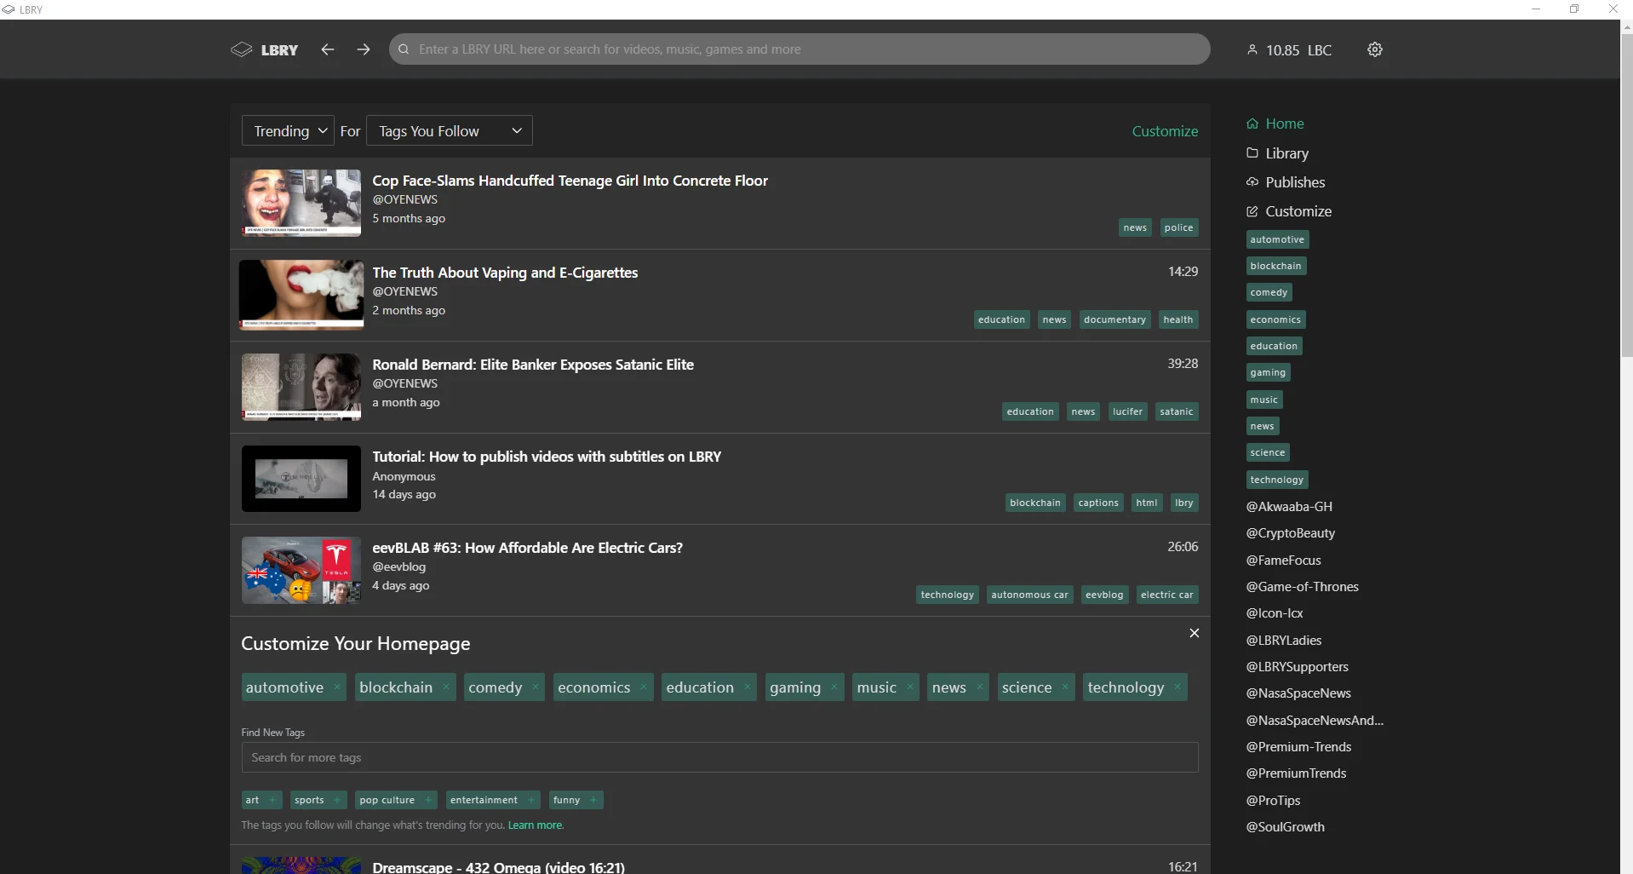1633x874 pixels.
Task: Select the documentary tag
Action: click(x=1114, y=319)
